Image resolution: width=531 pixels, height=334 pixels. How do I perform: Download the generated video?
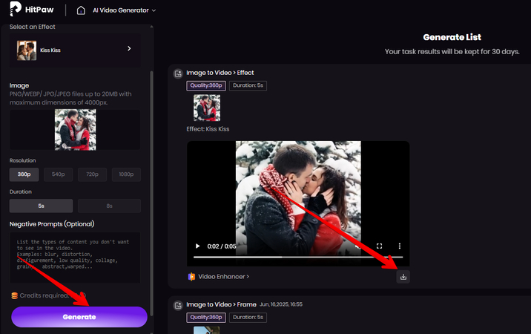click(x=403, y=277)
